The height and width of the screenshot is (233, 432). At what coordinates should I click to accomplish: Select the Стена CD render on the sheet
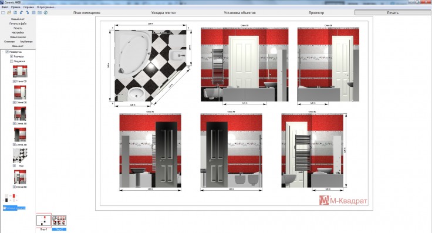click(245, 64)
